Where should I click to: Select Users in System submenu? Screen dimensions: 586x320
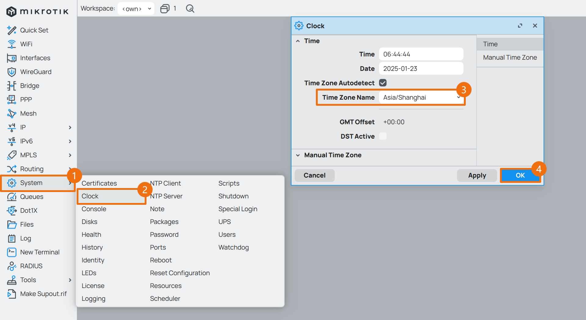tap(227, 235)
